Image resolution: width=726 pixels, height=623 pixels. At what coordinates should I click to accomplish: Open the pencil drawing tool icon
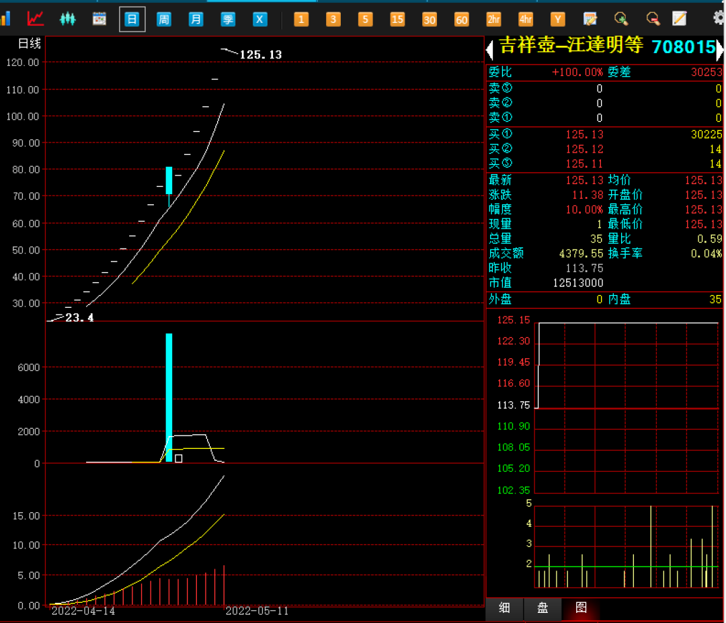pos(679,19)
